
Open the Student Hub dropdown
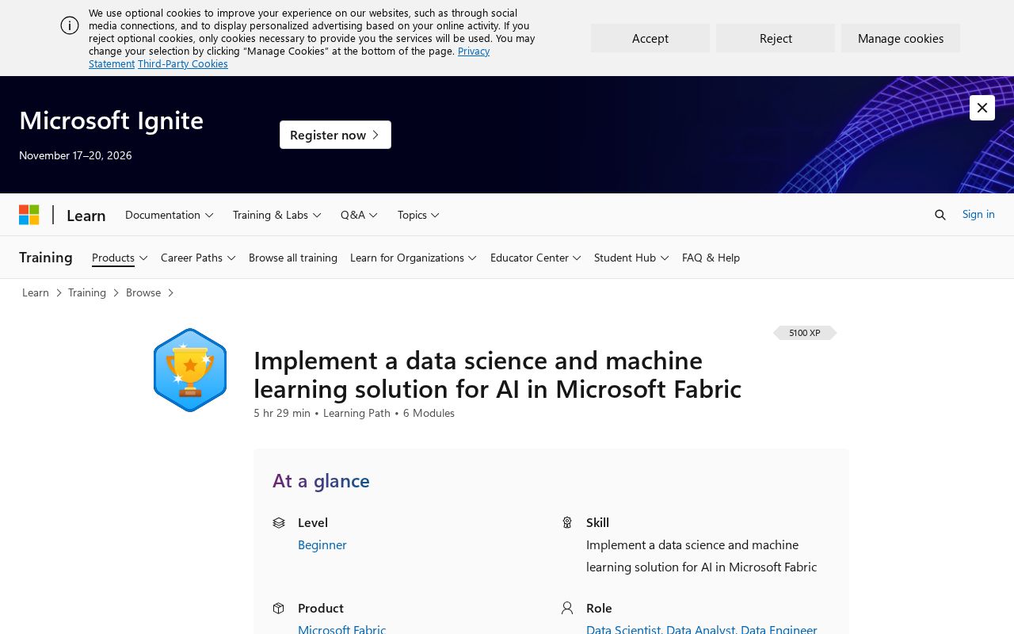(631, 258)
